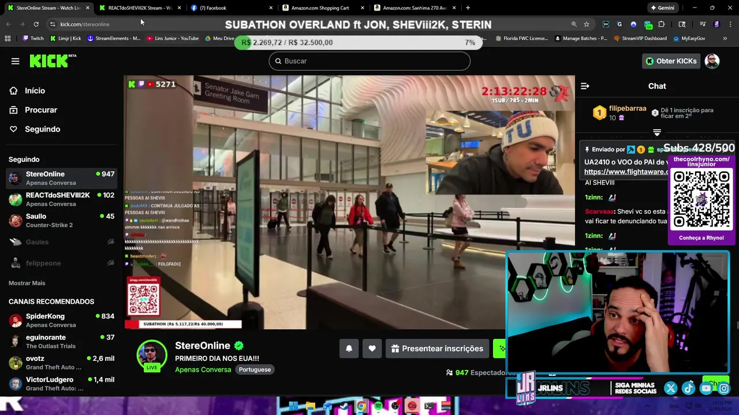Open the Apenas Conversa category link under the title
Image resolution: width=739 pixels, height=415 pixels.
pyautogui.click(x=203, y=369)
